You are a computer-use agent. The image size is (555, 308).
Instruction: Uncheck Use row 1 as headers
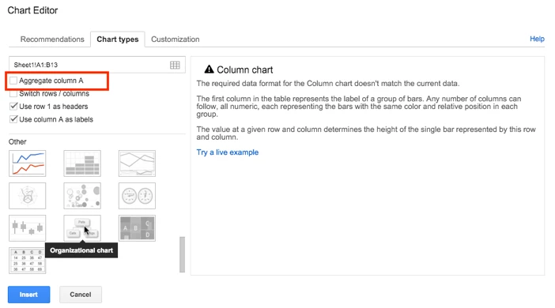pos(13,106)
